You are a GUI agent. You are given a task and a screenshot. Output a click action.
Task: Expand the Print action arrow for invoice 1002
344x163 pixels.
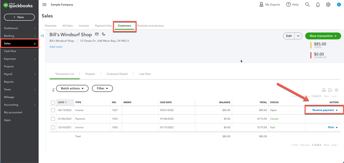(337, 127)
